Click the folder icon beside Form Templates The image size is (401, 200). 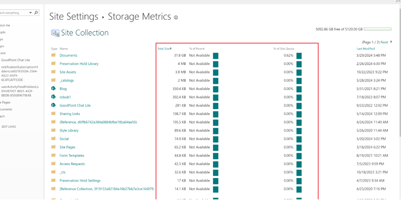click(x=53, y=155)
